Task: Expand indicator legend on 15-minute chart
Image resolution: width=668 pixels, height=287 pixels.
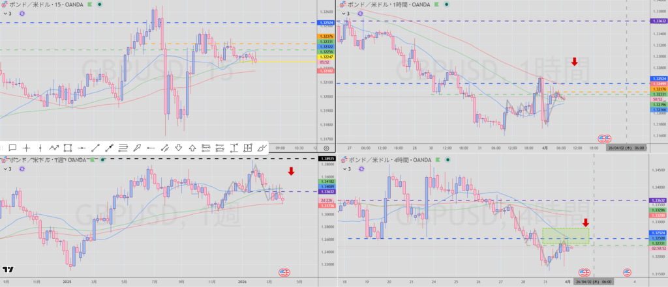Action: (7, 13)
